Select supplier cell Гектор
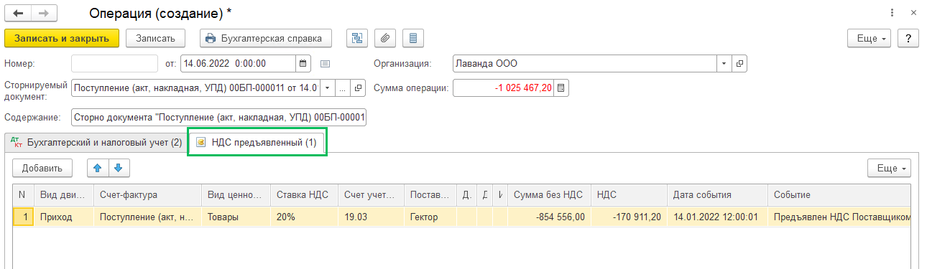The width and height of the screenshot is (927, 269). [x=430, y=217]
